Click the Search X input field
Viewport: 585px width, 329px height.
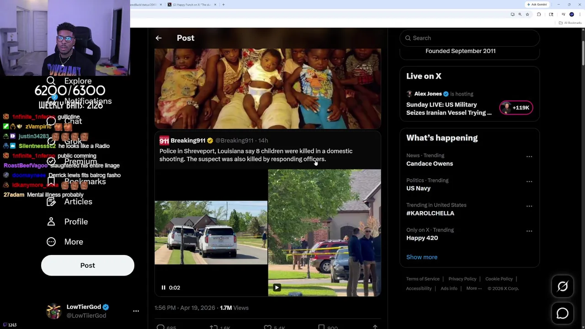click(x=470, y=38)
